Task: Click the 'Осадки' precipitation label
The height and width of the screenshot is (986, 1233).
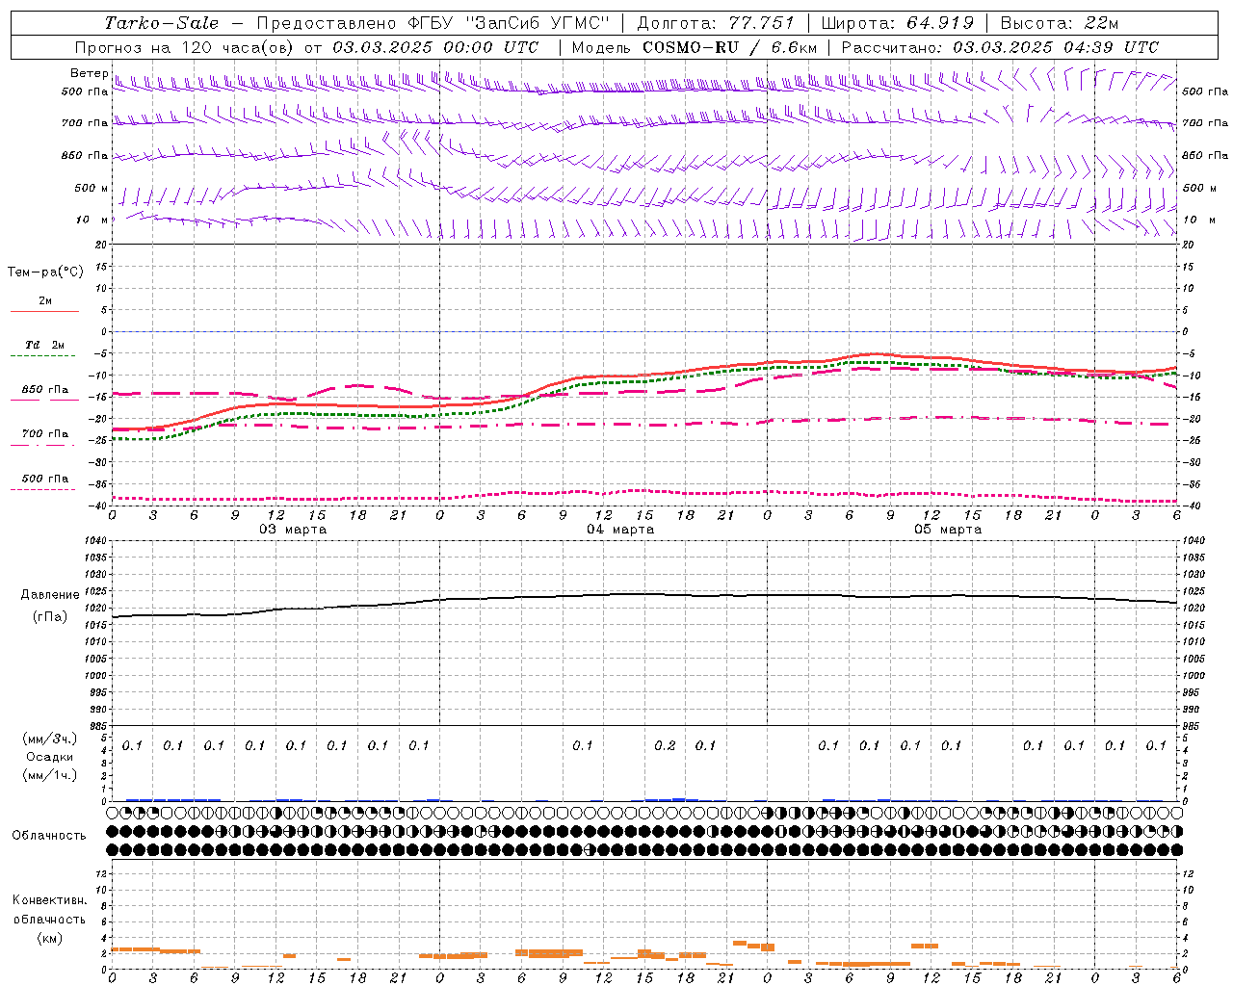Action: pyautogui.click(x=50, y=757)
